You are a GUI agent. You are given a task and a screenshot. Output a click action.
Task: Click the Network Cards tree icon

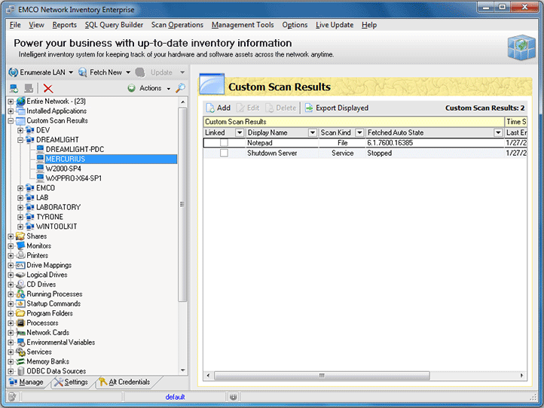pos(20,333)
